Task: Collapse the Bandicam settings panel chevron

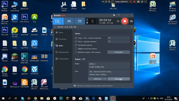Action: [131, 27]
